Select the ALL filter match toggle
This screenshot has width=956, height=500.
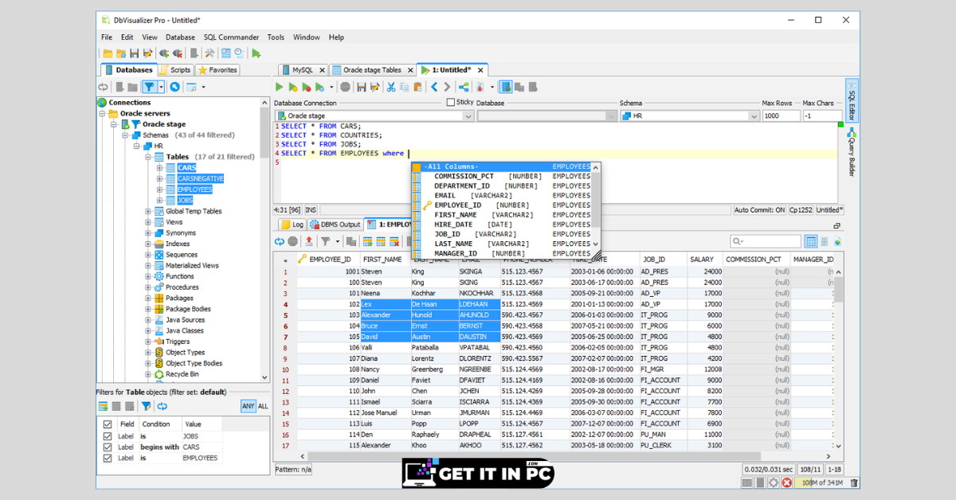(263, 406)
